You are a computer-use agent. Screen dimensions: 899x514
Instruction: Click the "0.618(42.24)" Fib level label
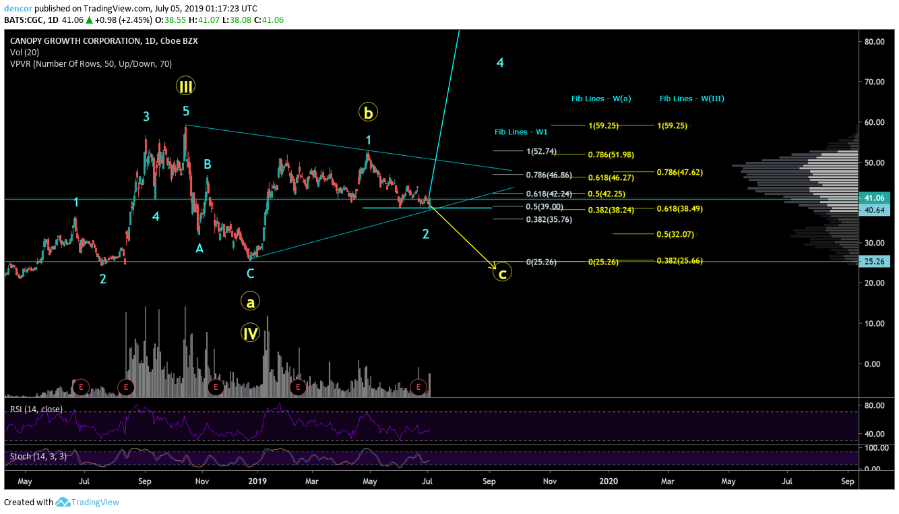[x=549, y=194]
